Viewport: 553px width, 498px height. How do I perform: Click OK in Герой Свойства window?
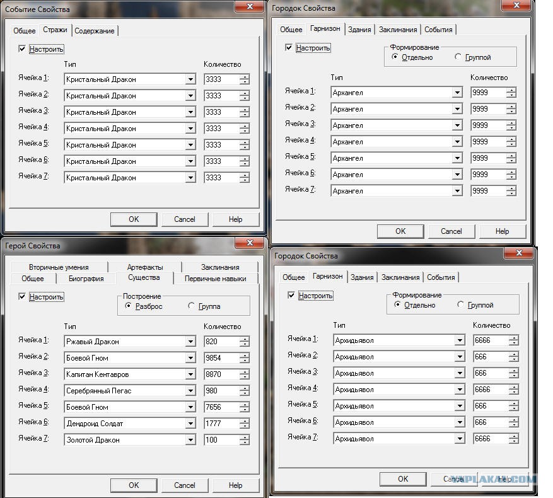(x=134, y=485)
